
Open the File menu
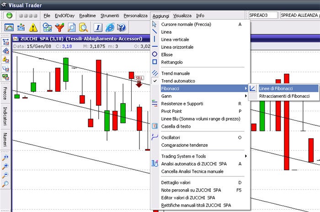tap(47, 16)
